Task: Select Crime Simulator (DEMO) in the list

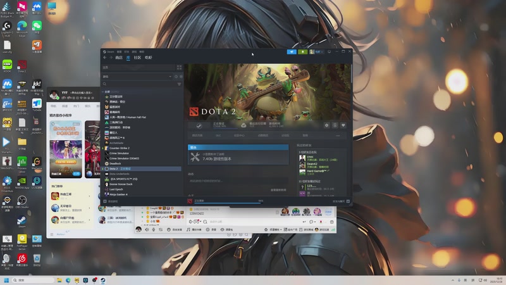Action: click(124, 158)
